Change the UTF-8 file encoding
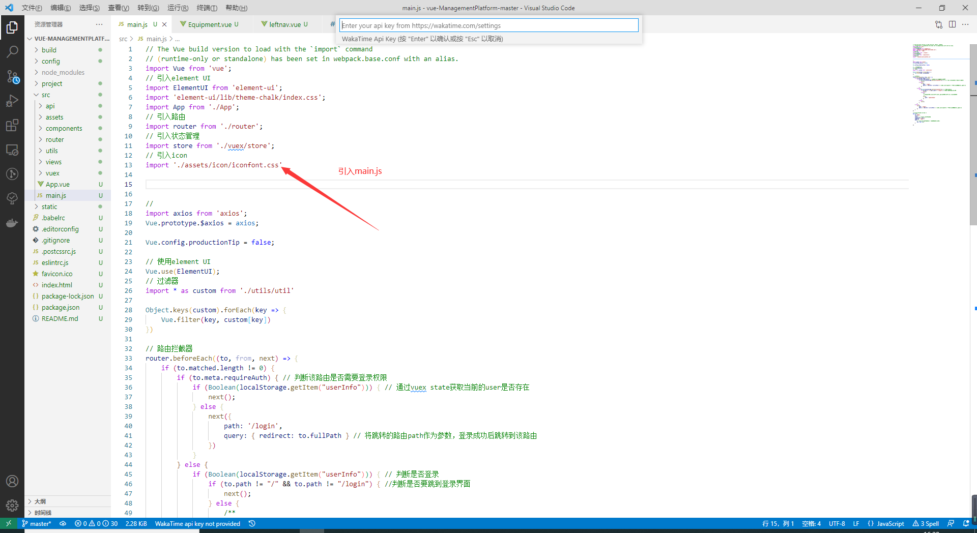 point(837,523)
